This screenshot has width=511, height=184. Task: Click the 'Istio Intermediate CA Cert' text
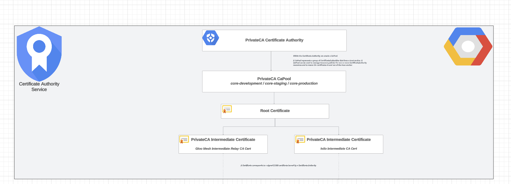pos(339,149)
